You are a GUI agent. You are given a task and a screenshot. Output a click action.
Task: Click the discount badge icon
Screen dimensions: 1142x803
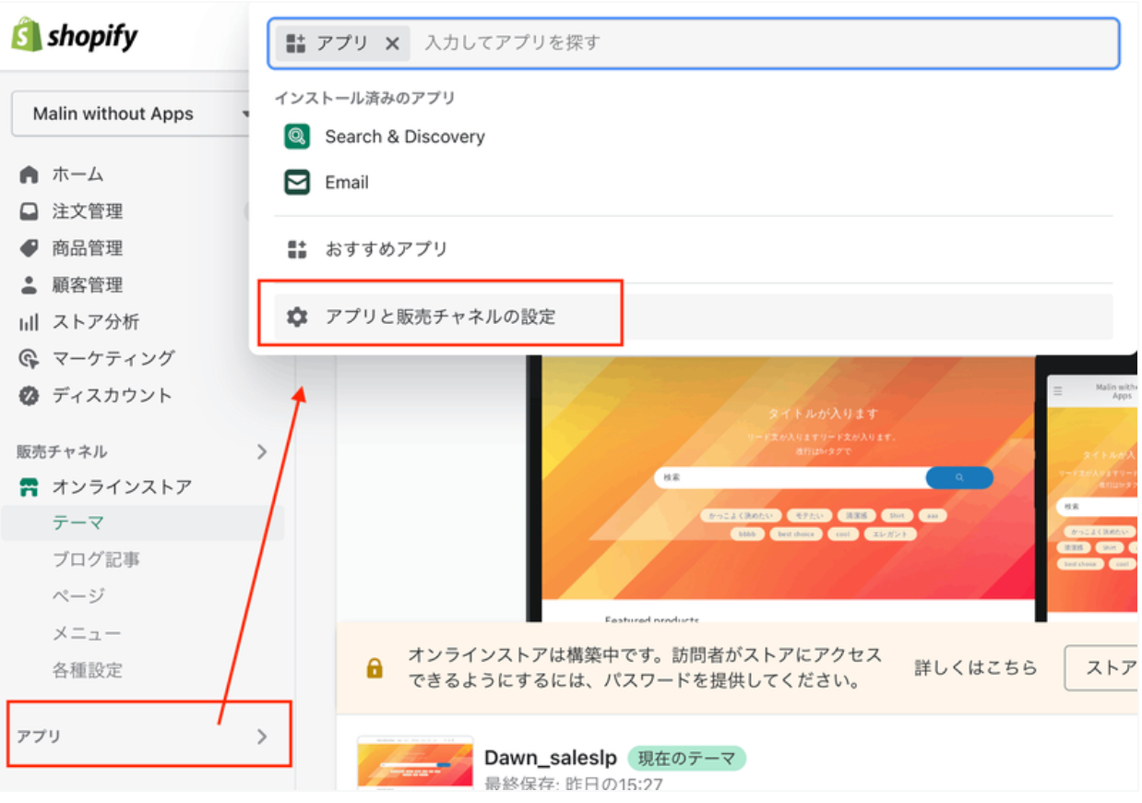click(30, 396)
